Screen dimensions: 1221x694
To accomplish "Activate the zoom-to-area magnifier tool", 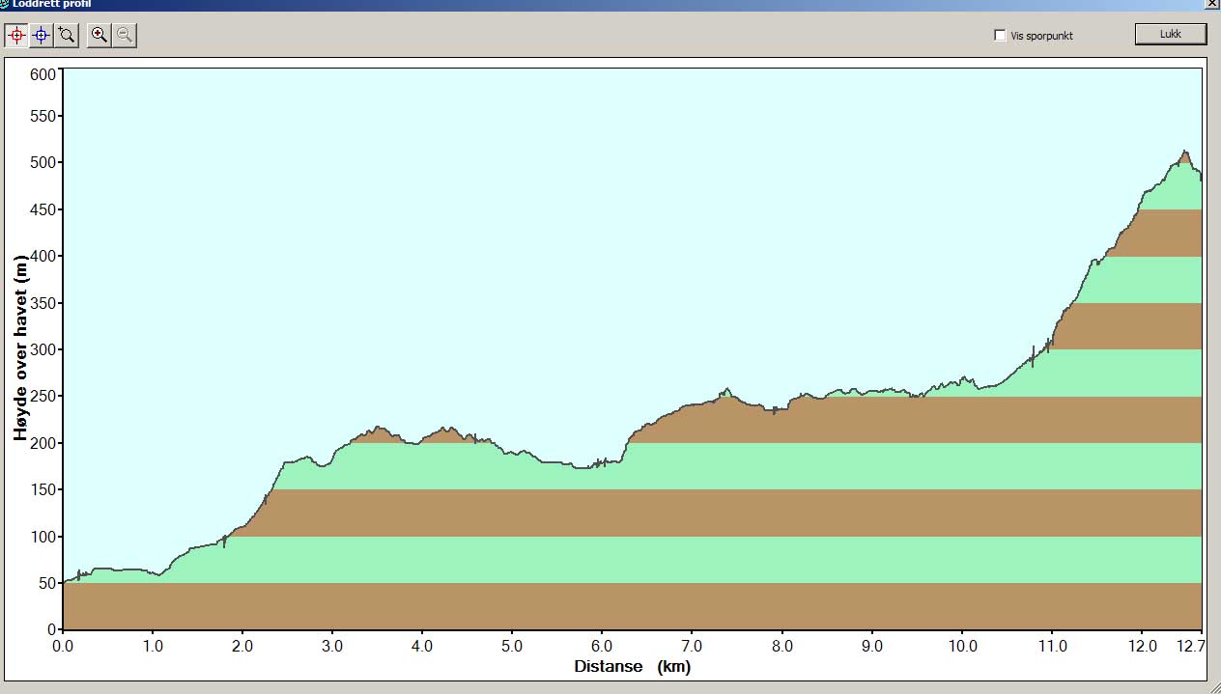I will [x=66, y=36].
